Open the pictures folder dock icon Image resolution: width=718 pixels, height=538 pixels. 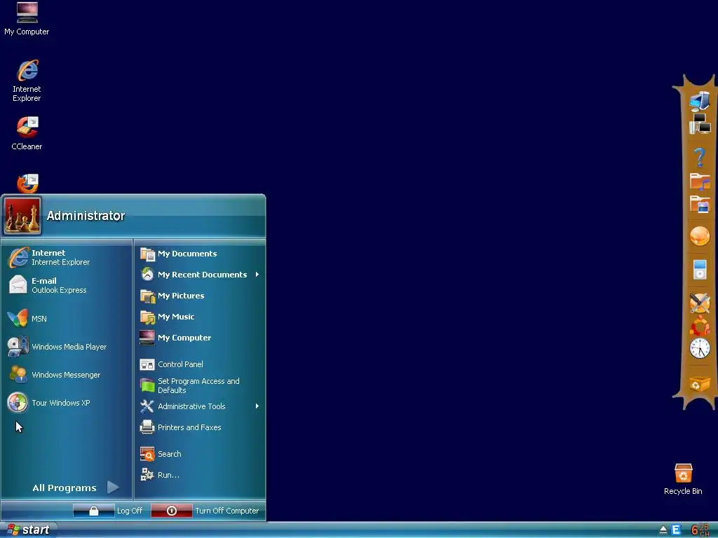point(700,204)
